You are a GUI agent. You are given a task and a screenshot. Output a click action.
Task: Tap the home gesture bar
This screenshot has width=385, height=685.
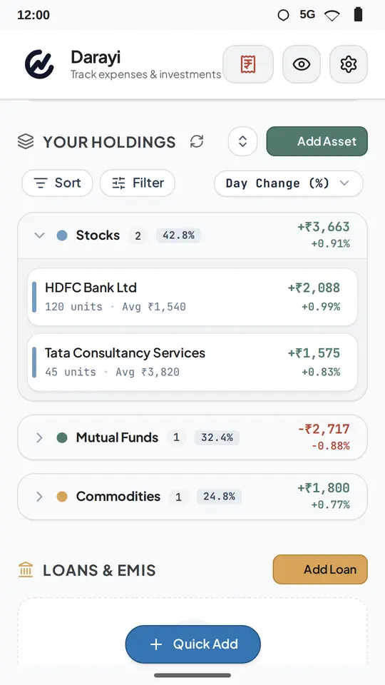coord(192,676)
